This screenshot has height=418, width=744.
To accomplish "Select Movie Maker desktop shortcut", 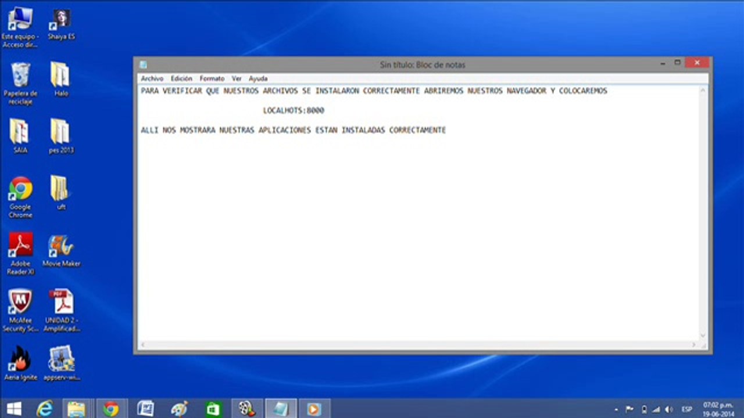I will 61,251.
